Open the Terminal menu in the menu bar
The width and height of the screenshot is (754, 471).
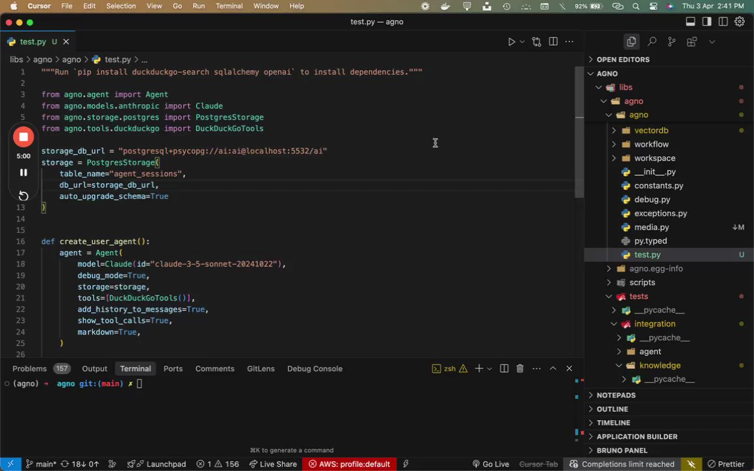click(229, 6)
